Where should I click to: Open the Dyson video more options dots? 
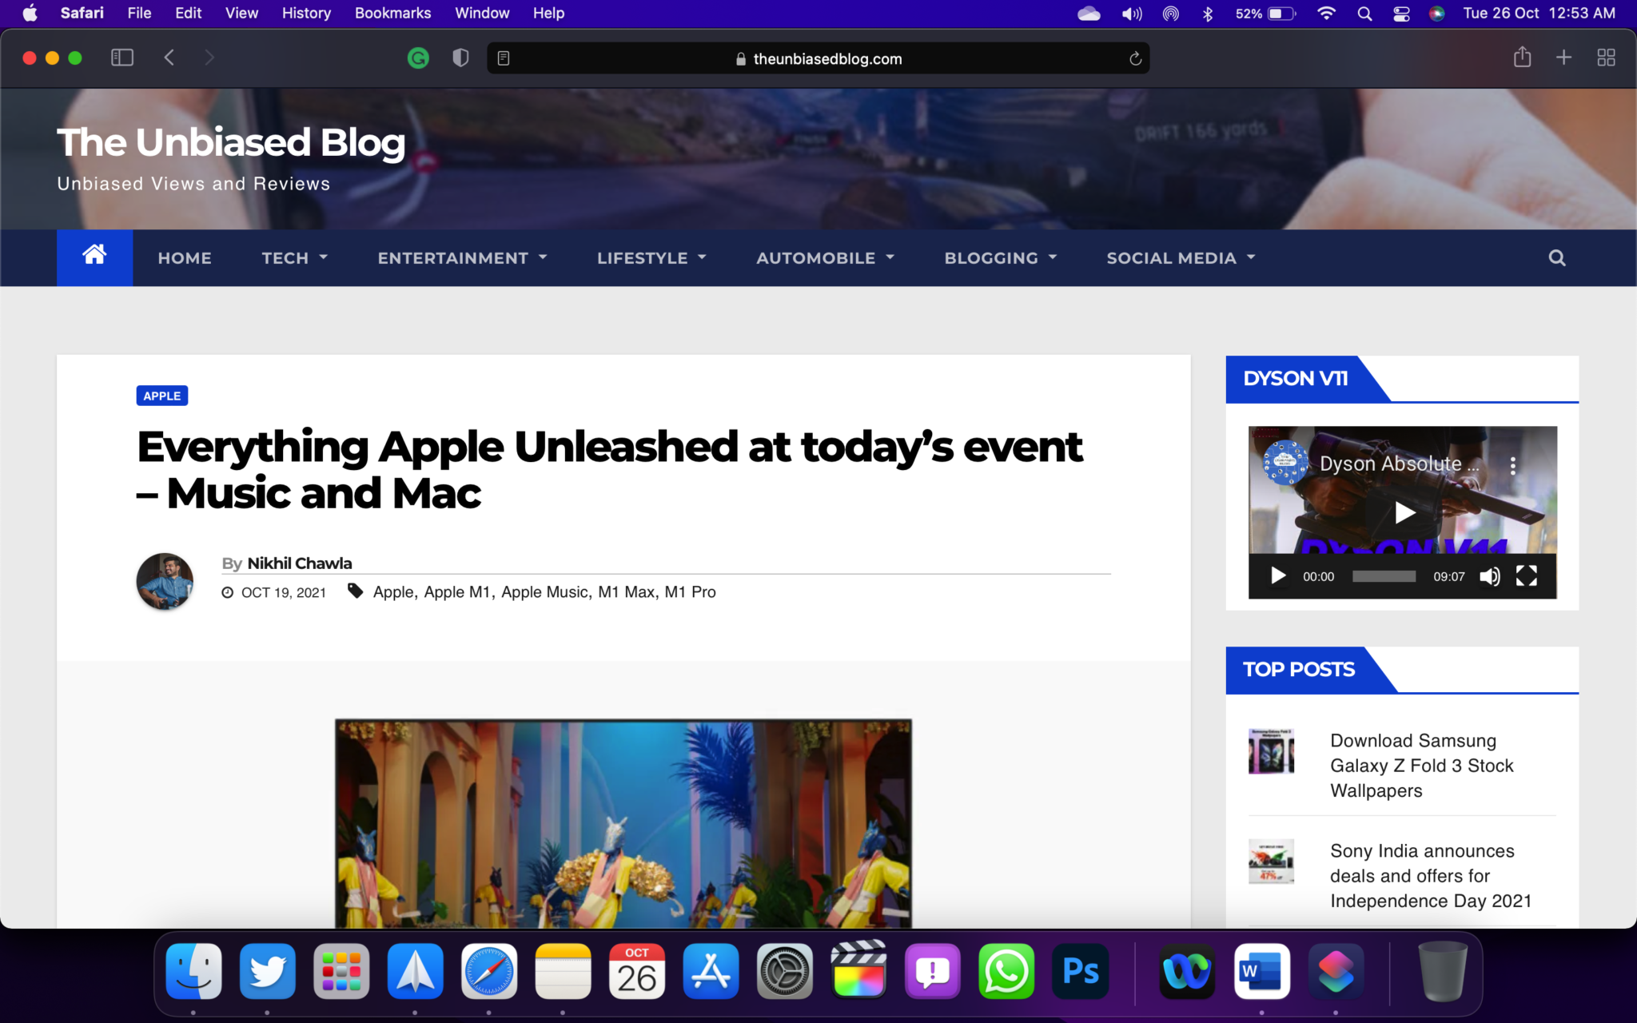click(x=1512, y=465)
